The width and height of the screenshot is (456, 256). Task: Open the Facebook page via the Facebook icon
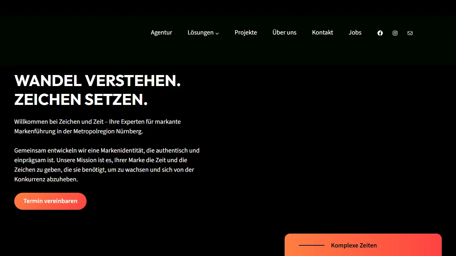(x=380, y=33)
